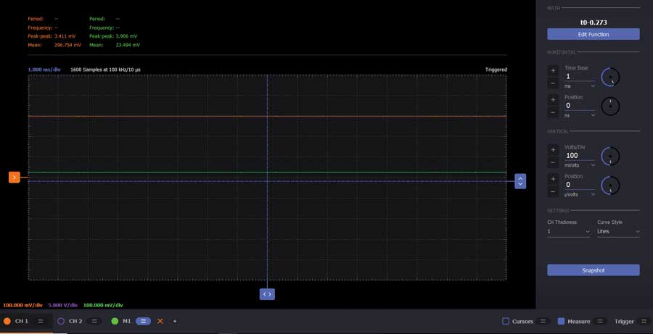This screenshot has height=334, width=653.
Task: Decrease Volts/Div with minus button
Action: [x=553, y=162]
